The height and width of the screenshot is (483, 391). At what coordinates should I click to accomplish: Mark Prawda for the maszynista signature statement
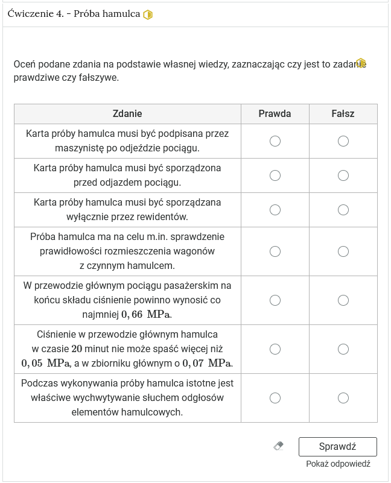(x=275, y=141)
